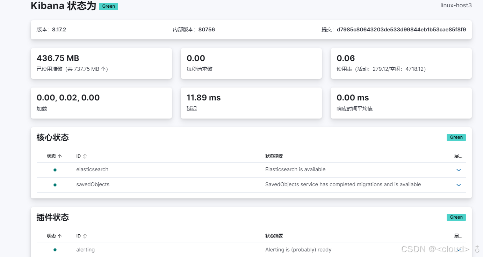The height and width of the screenshot is (257, 483).
Task: Click the 0.06 utilization value
Action: (x=346, y=58)
